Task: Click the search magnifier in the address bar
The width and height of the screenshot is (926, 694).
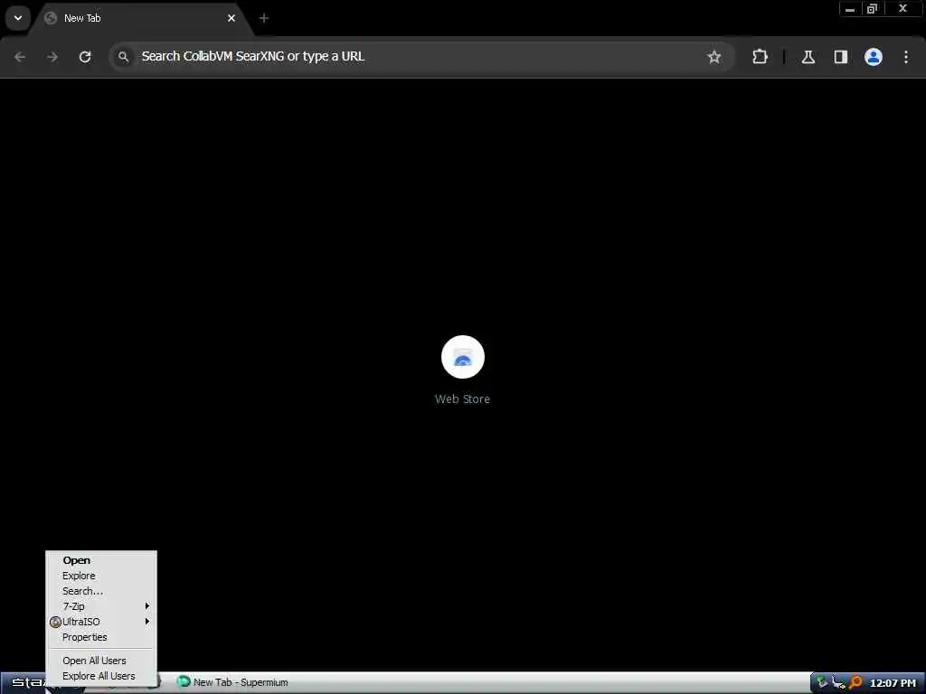Action: click(123, 57)
